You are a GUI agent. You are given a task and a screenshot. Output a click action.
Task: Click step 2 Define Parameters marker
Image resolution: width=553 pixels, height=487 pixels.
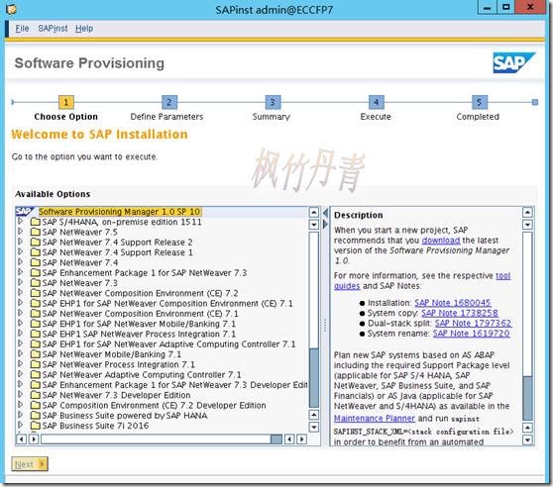[x=168, y=103]
